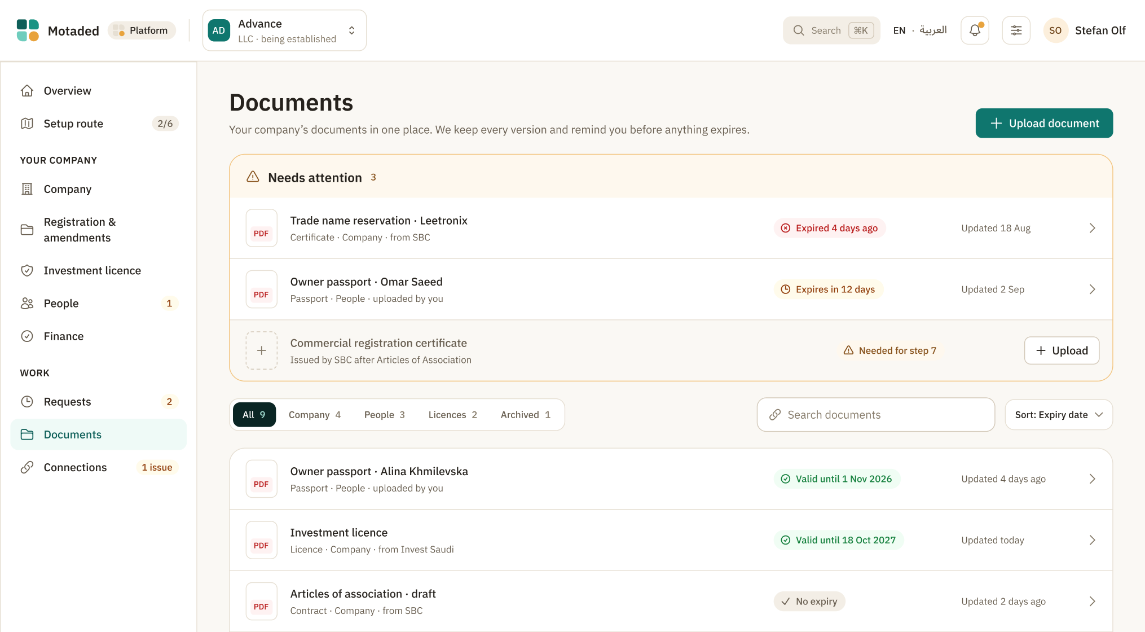Click the Upload document button
Screen dimensions: 1145x632
pyautogui.click(x=1044, y=123)
